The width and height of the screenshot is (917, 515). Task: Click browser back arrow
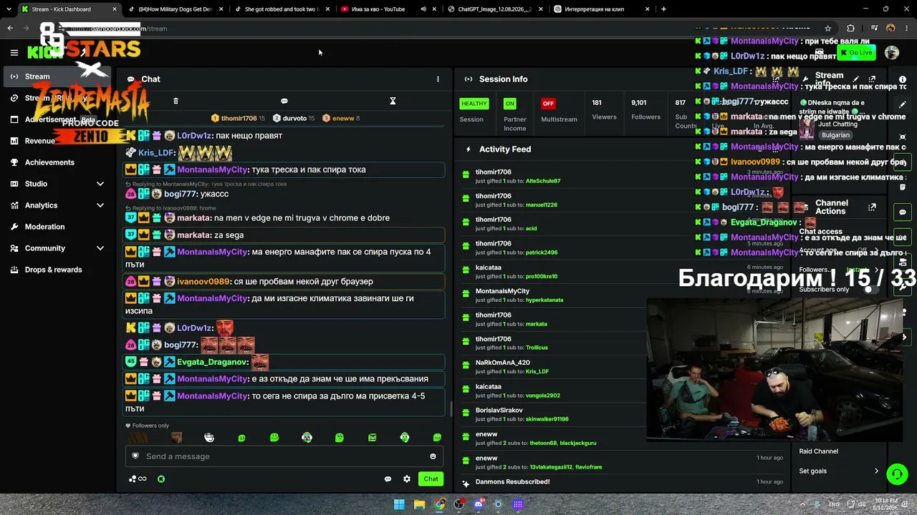point(10,29)
